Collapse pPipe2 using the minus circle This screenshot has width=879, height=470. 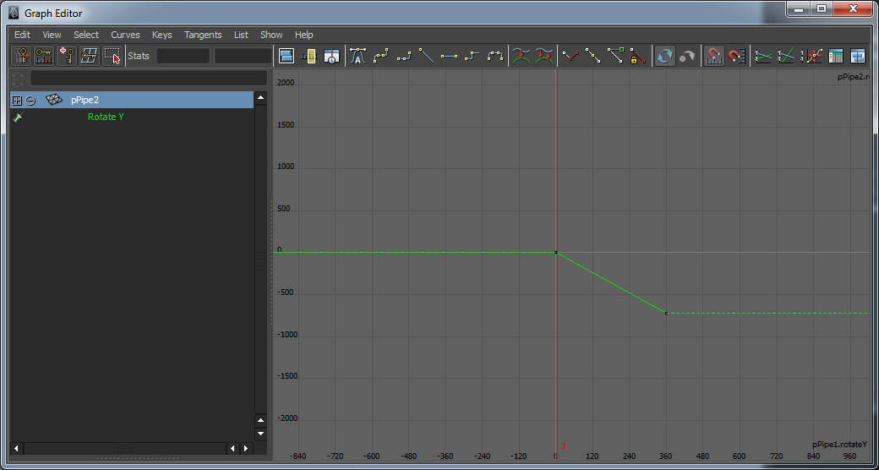tap(30, 100)
